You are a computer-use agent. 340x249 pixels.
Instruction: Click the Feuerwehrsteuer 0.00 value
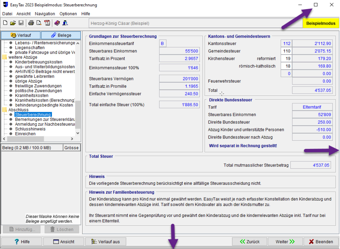[312, 81]
